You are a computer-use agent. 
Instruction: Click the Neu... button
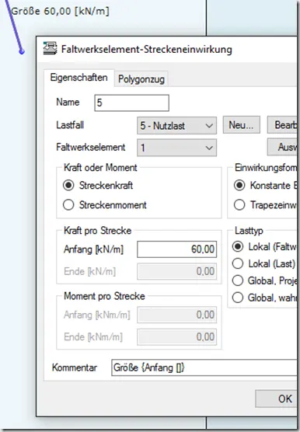click(x=242, y=125)
